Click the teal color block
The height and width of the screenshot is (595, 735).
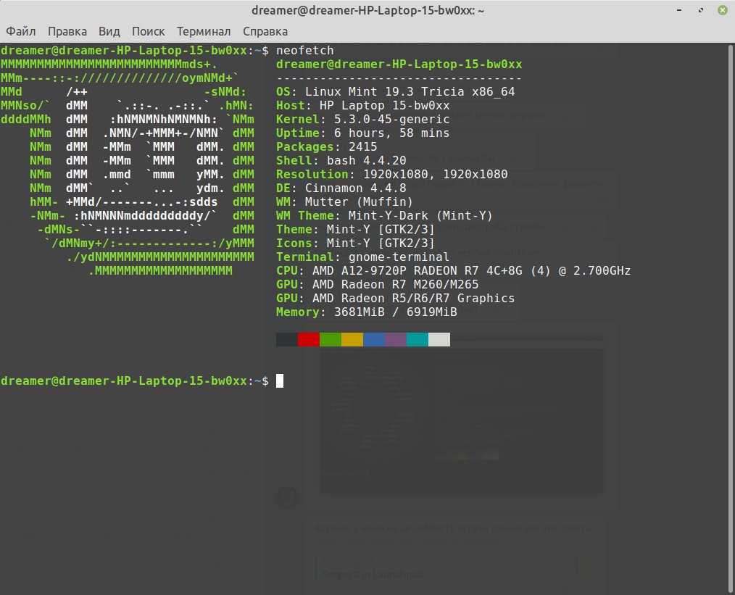point(418,340)
